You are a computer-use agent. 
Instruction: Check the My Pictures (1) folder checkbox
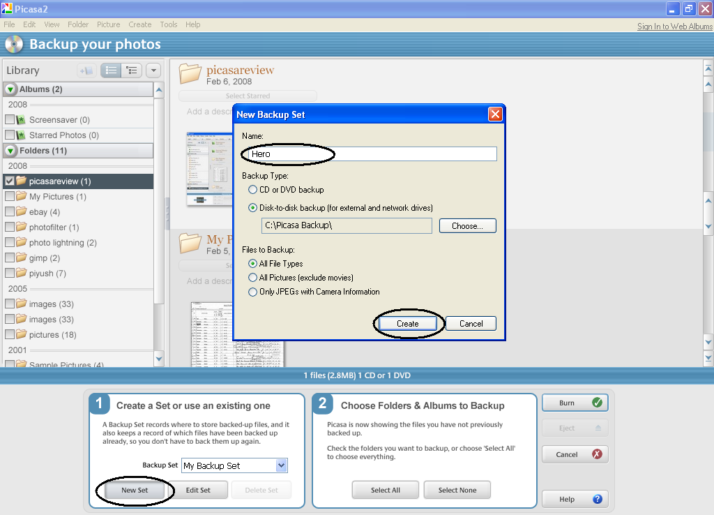click(x=10, y=196)
